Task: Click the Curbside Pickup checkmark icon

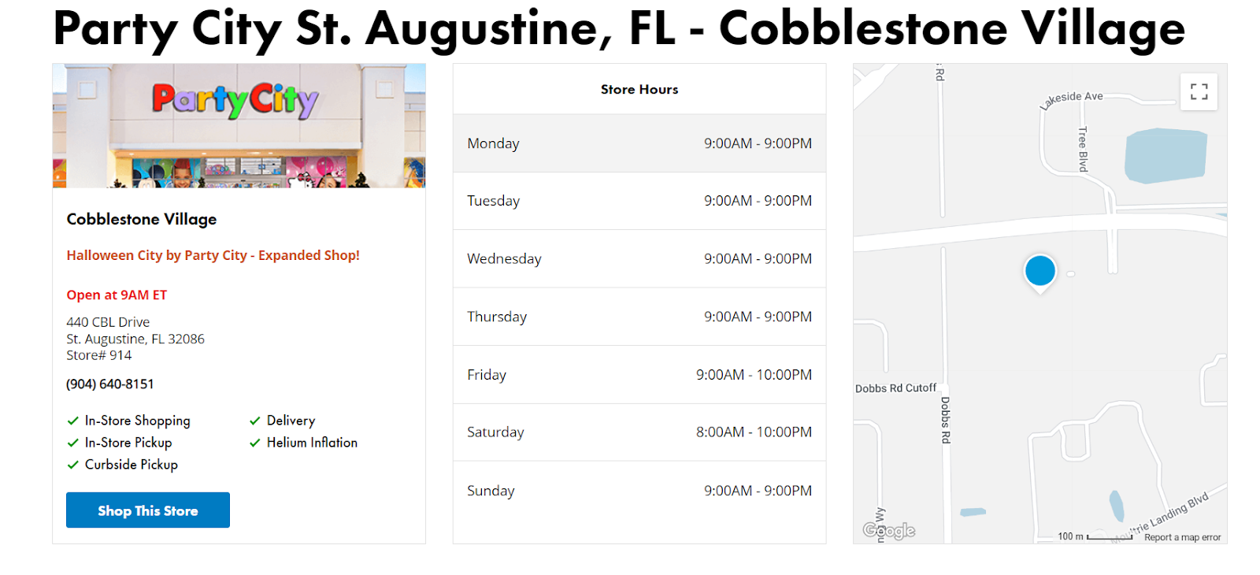Action: [73, 465]
